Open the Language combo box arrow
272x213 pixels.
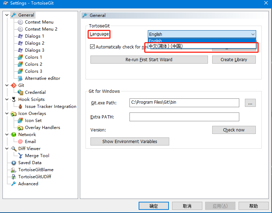[253, 34]
